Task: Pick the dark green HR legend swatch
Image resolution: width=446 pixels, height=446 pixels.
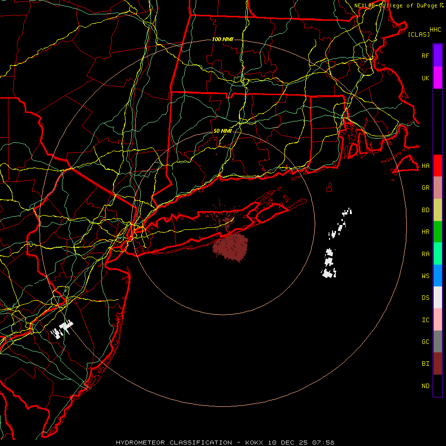Action: point(438,231)
